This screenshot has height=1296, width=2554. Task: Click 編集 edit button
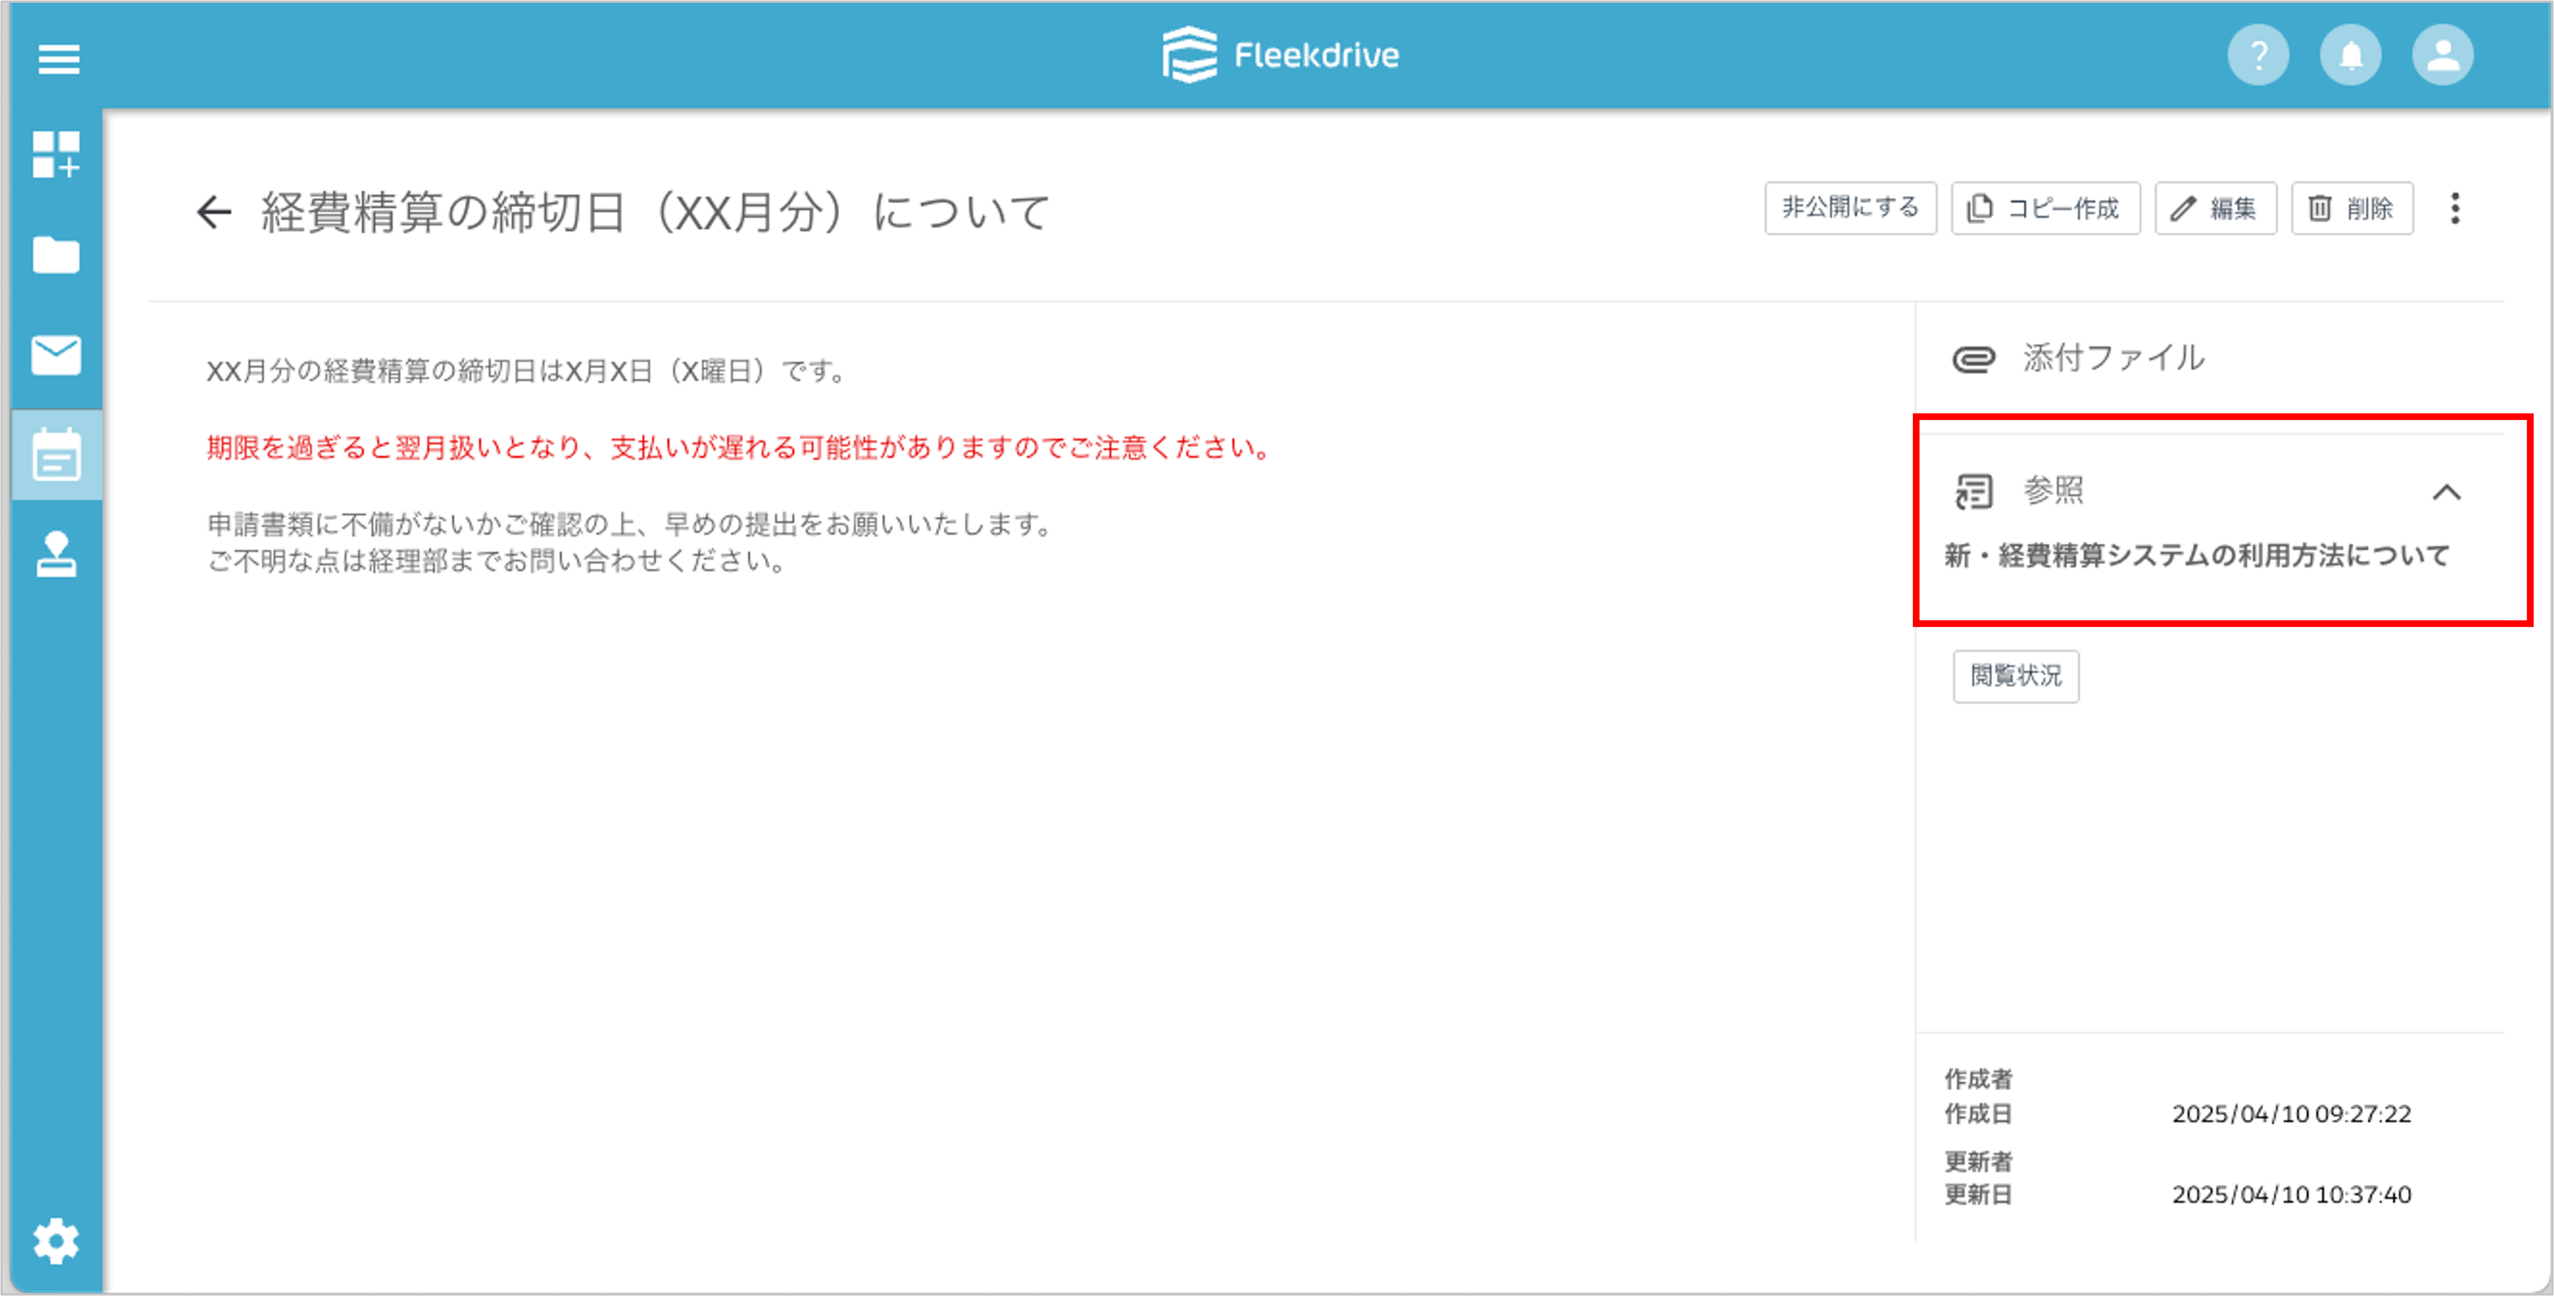pos(2215,208)
